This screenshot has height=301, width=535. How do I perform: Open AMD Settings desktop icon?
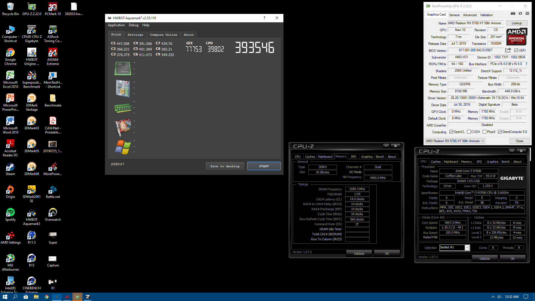[11, 237]
